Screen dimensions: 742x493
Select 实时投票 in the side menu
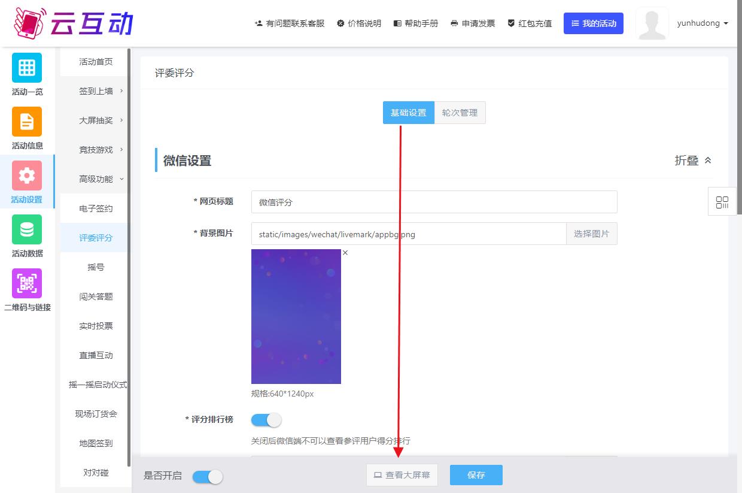pos(96,326)
